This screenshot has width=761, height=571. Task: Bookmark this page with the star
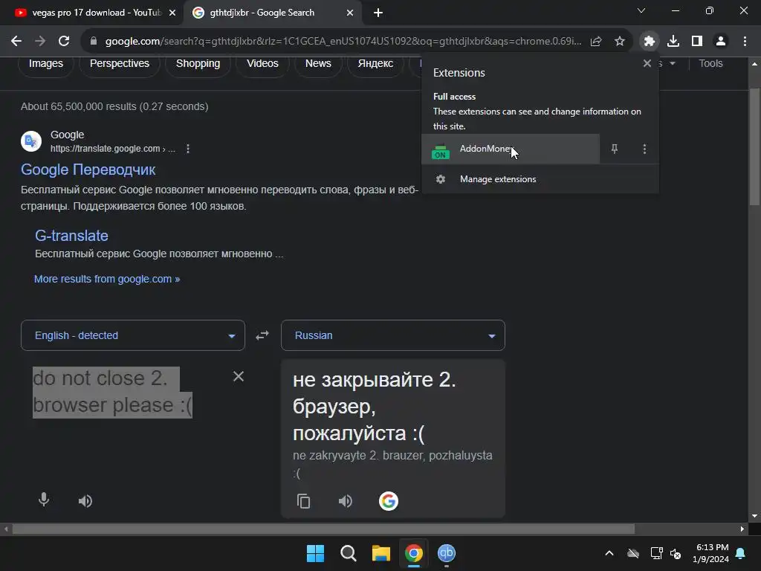(619, 42)
